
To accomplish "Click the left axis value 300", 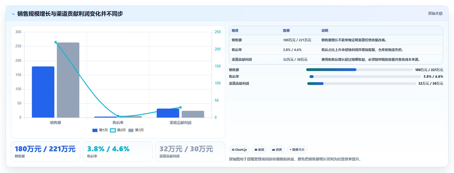I will tap(18, 32).
